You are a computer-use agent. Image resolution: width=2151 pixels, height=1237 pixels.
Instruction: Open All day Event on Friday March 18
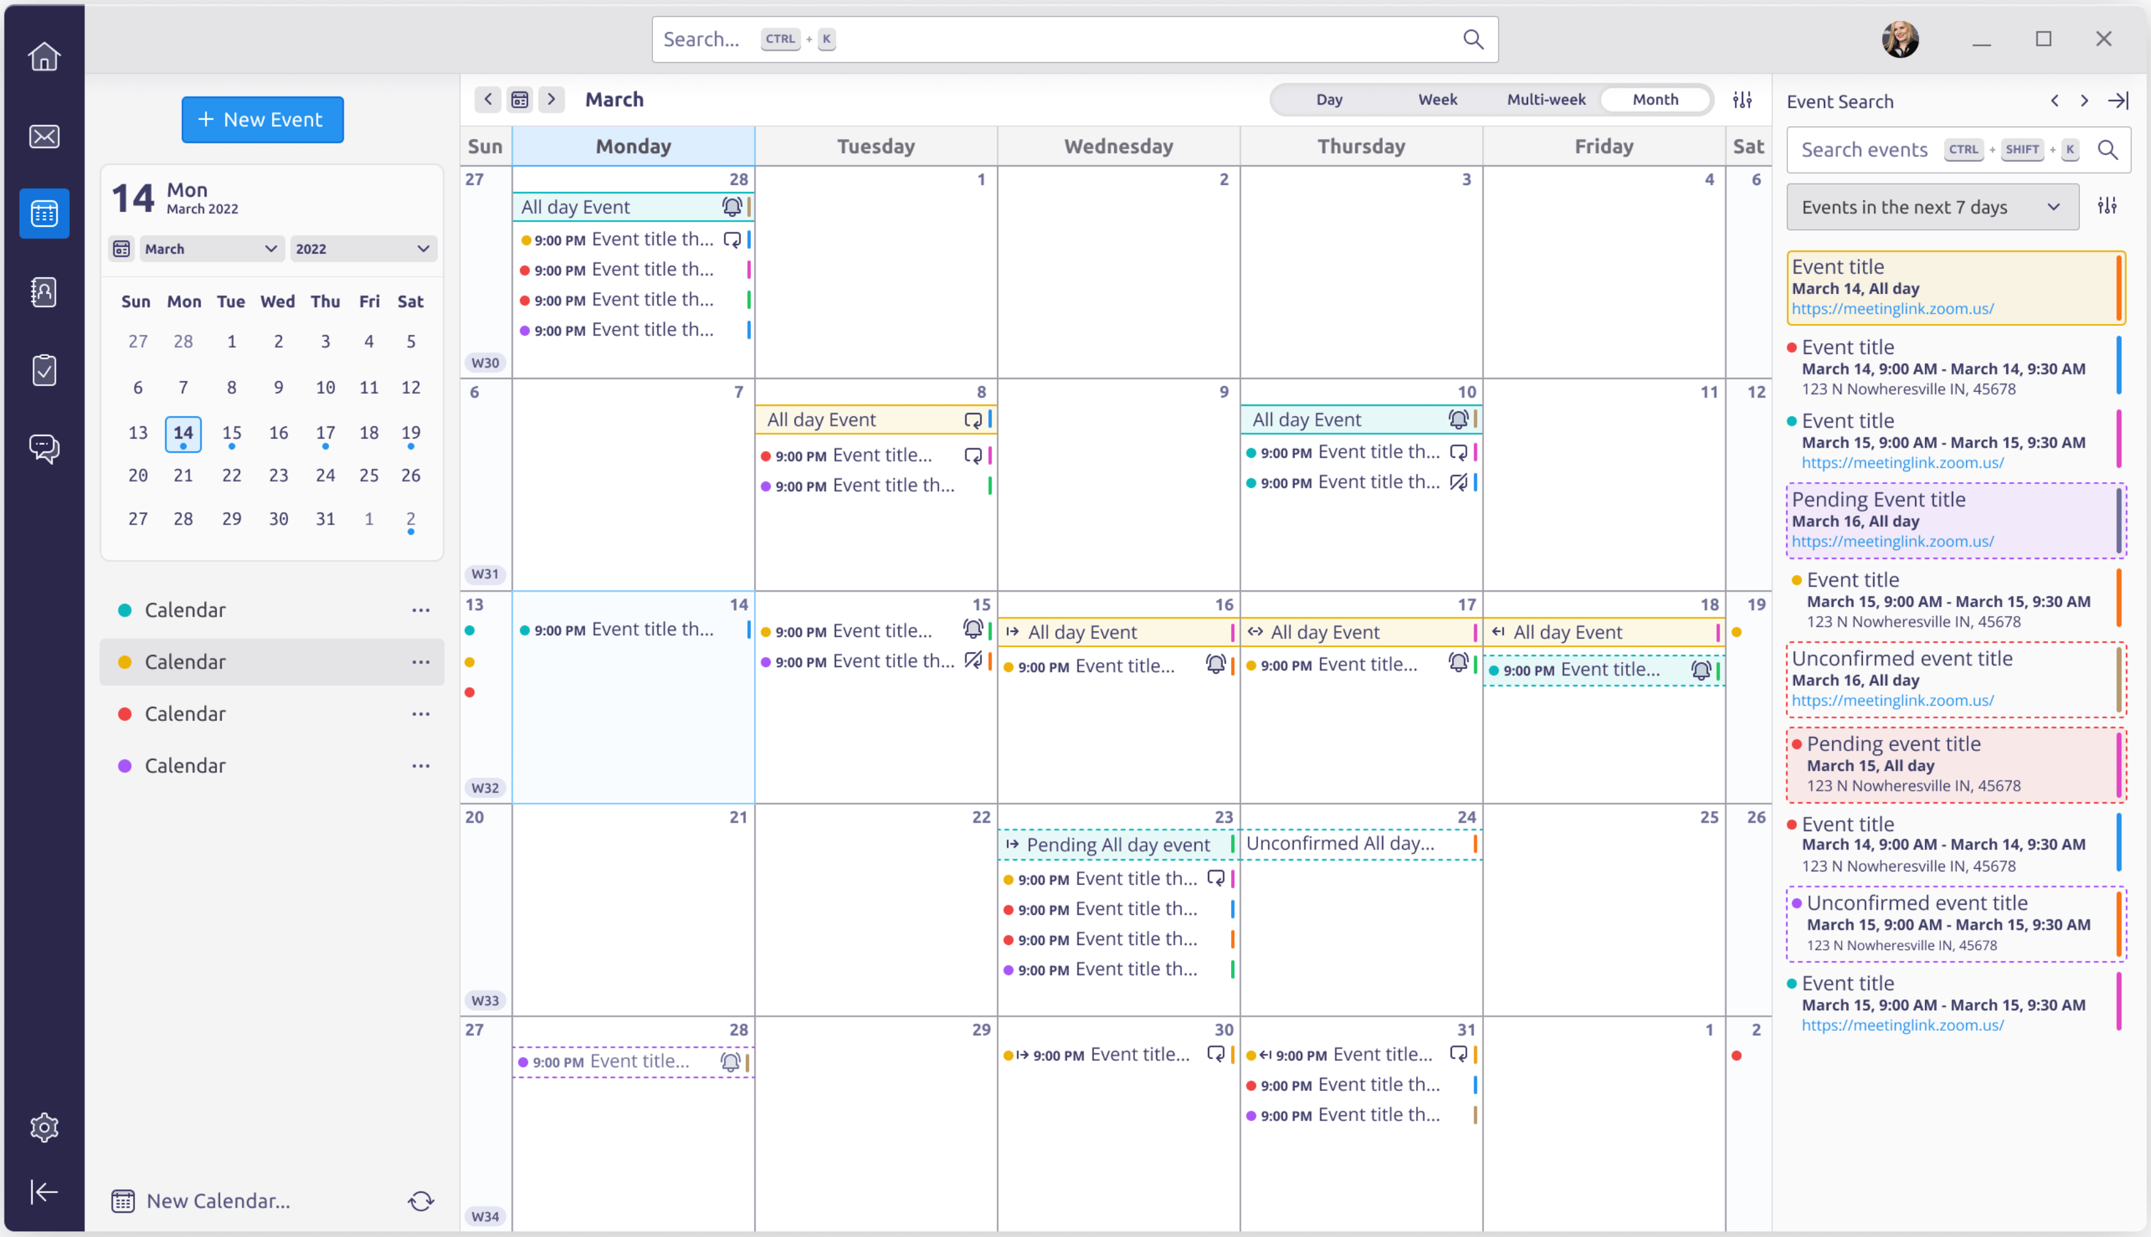pos(1603,632)
